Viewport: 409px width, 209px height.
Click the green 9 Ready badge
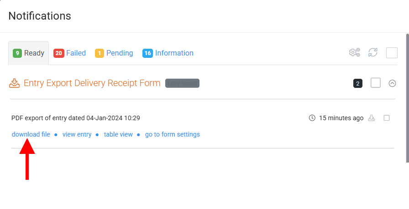tap(17, 53)
